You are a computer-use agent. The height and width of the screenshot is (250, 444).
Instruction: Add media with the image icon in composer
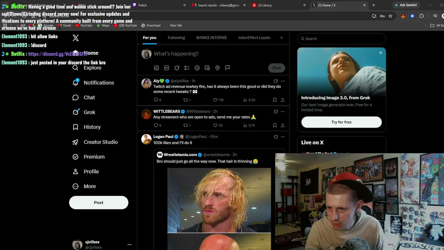(156, 68)
